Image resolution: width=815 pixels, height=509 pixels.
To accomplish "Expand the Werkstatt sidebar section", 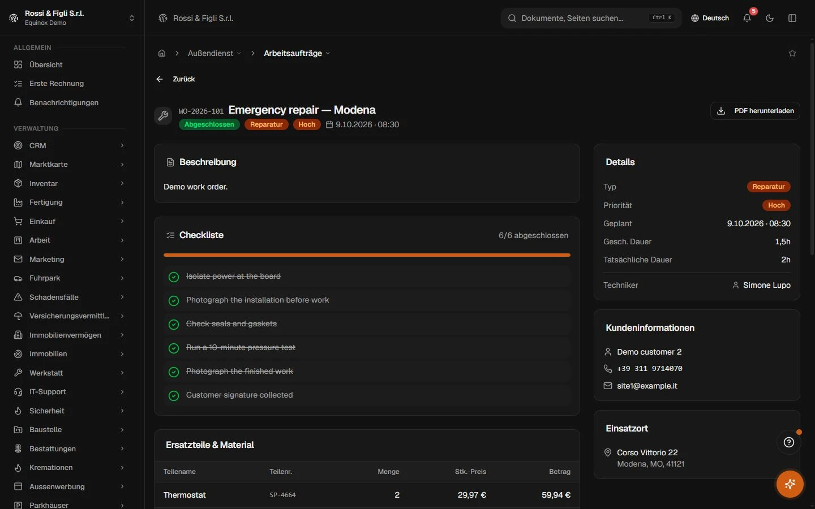I will [x=69, y=373].
